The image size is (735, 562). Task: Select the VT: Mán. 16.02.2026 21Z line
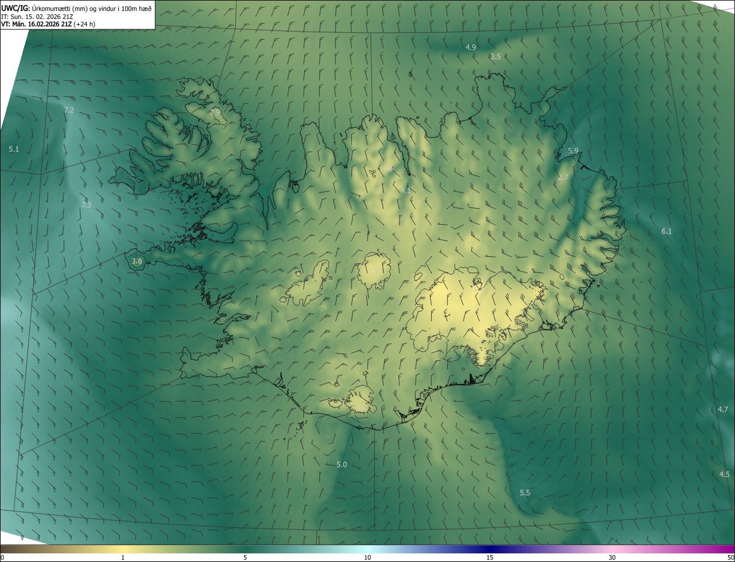pyautogui.click(x=48, y=24)
